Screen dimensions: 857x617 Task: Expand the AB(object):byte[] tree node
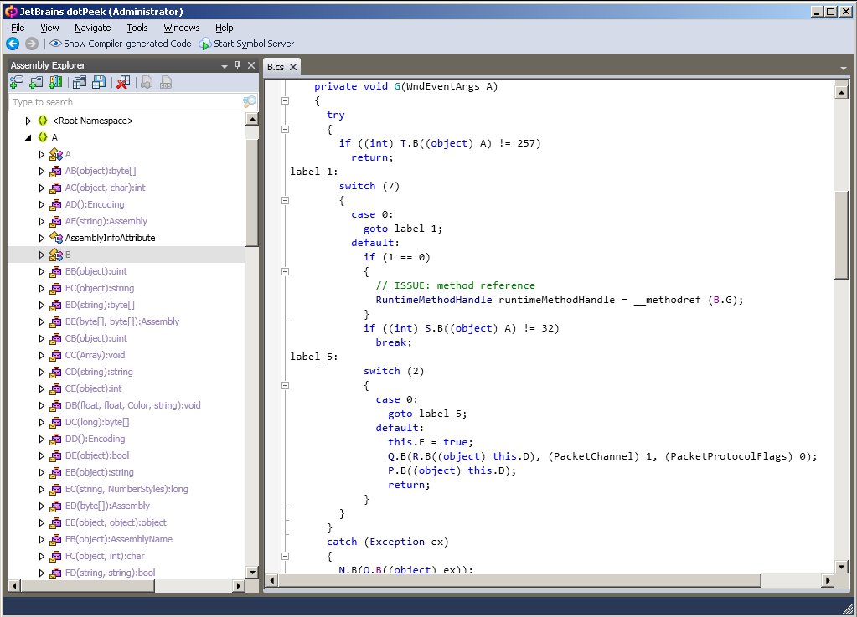pos(42,171)
